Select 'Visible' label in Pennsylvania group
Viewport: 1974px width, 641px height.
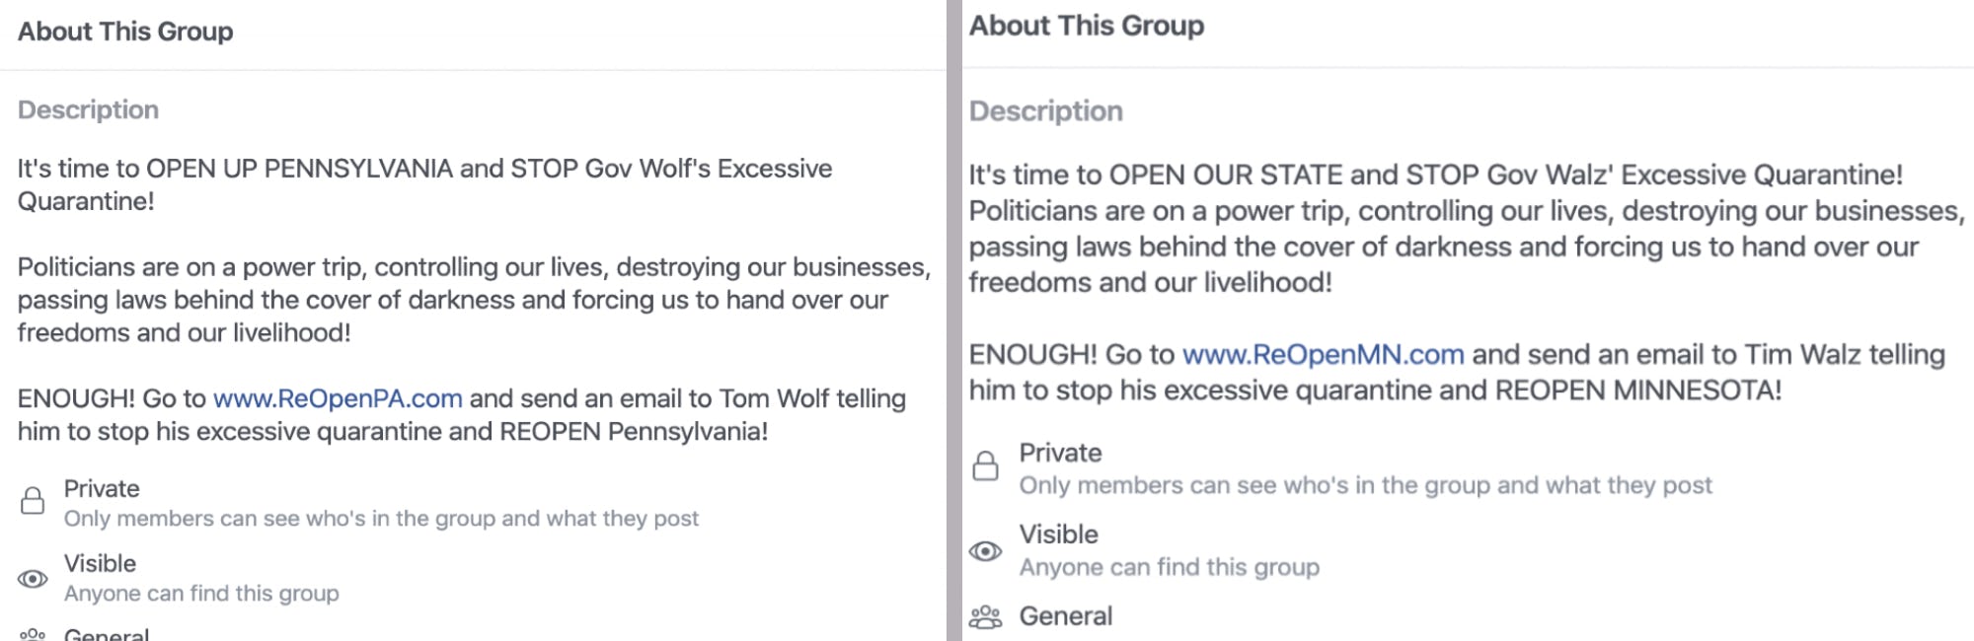pyautogui.click(x=100, y=564)
